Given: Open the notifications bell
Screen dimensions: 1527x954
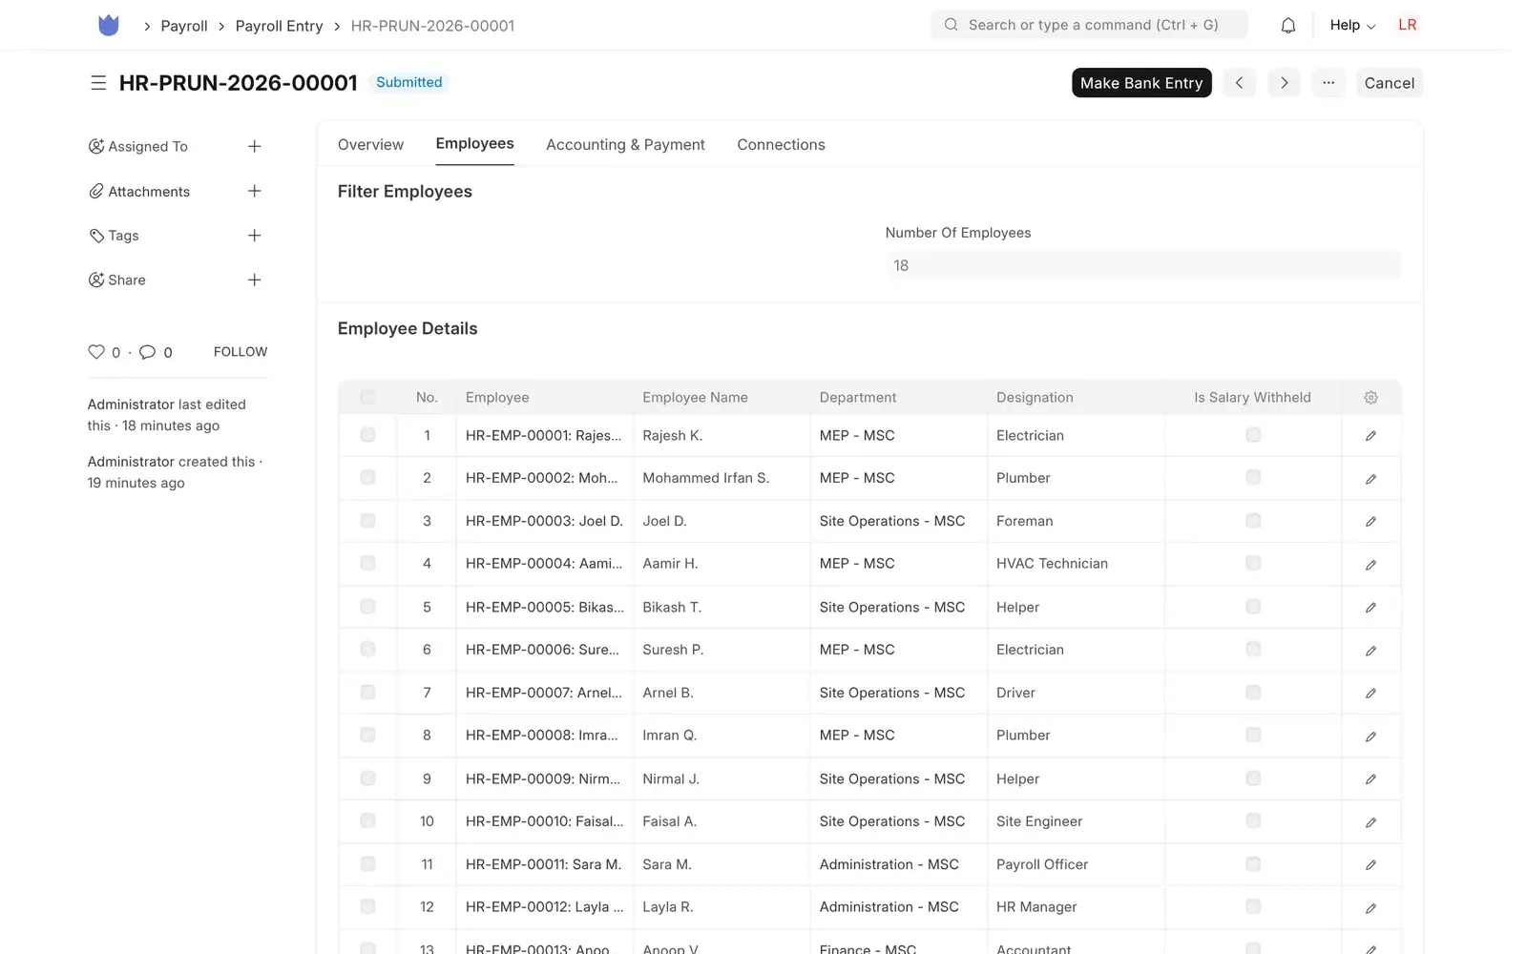Looking at the screenshot, I should click(1287, 26).
